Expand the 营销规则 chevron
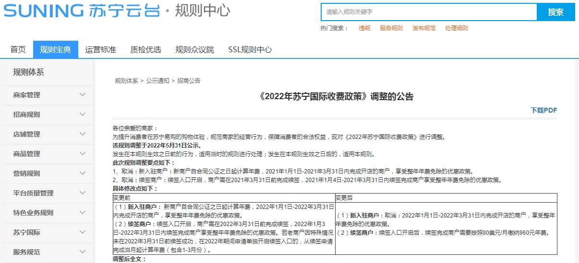This screenshot has width=579, height=263. 83,173
